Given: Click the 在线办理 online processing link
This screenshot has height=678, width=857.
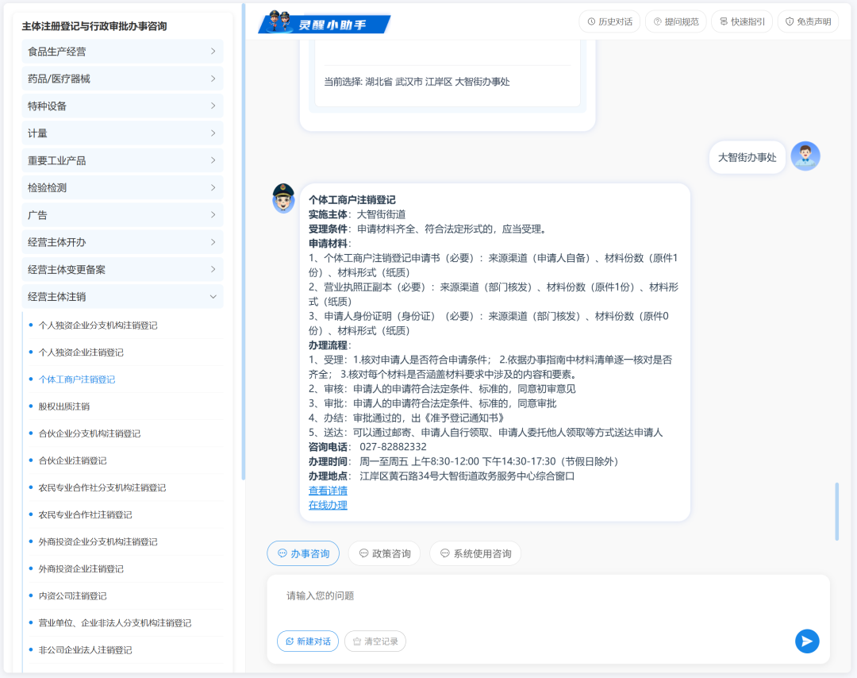Looking at the screenshot, I should pos(328,505).
